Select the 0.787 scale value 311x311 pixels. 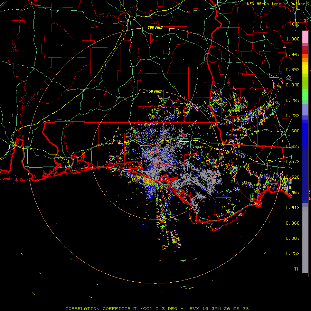293,100
